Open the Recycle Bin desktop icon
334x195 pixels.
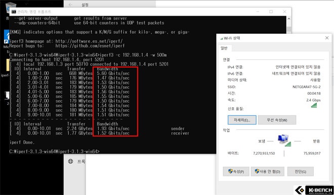click(x=10, y=9)
